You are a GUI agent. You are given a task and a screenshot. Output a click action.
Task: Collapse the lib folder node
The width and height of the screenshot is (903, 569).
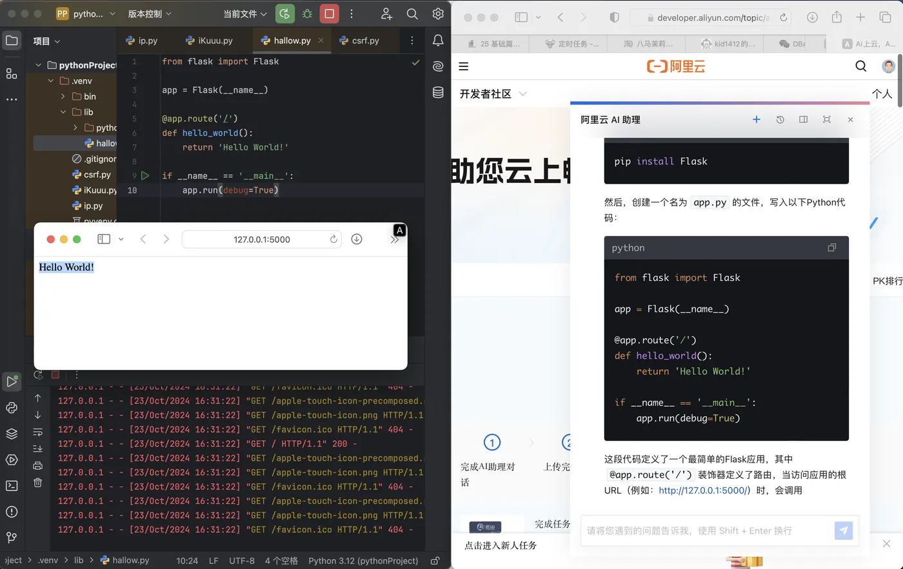(63, 112)
